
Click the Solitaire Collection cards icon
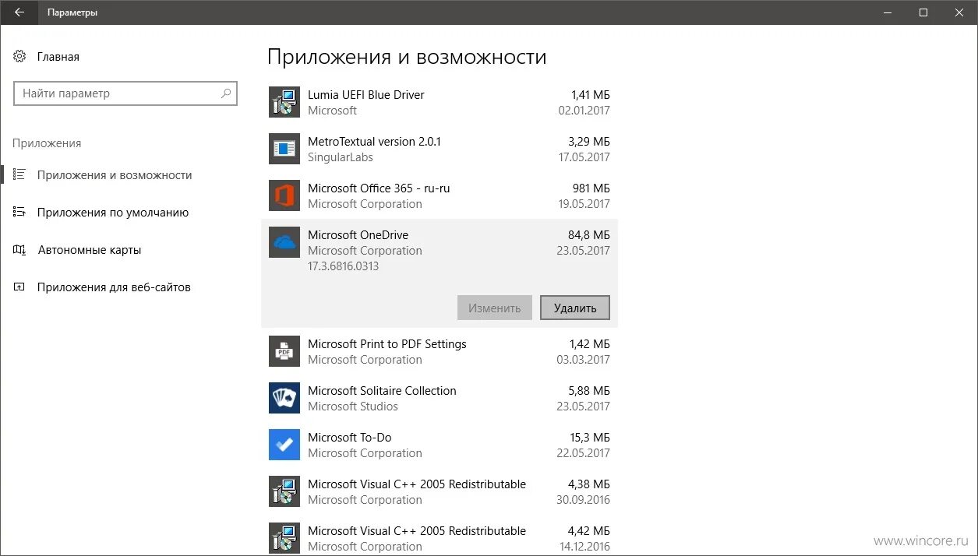(284, 398)
